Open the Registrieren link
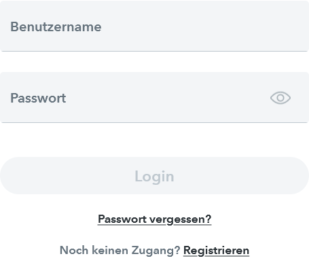Viewport: 309px width, 269px height. pyautogui.click(x=216, y=251)
